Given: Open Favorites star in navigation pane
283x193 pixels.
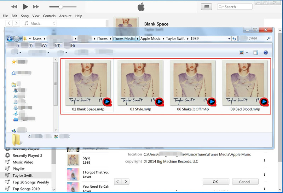Looking at the screenshot, I should [14, 62].
